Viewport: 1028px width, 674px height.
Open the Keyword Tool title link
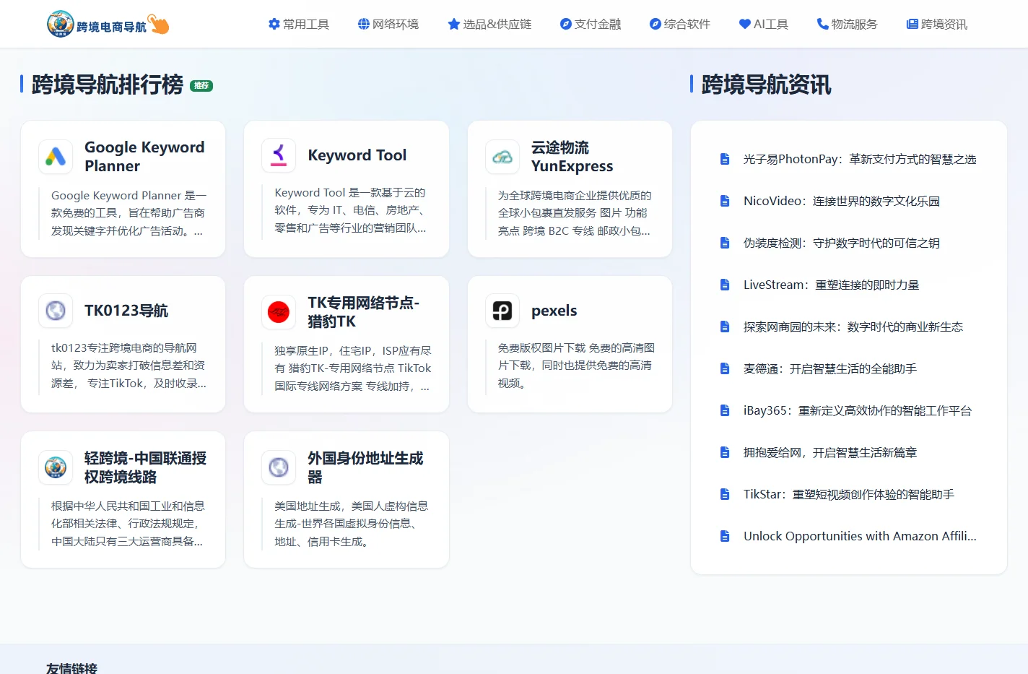(357, 155)
